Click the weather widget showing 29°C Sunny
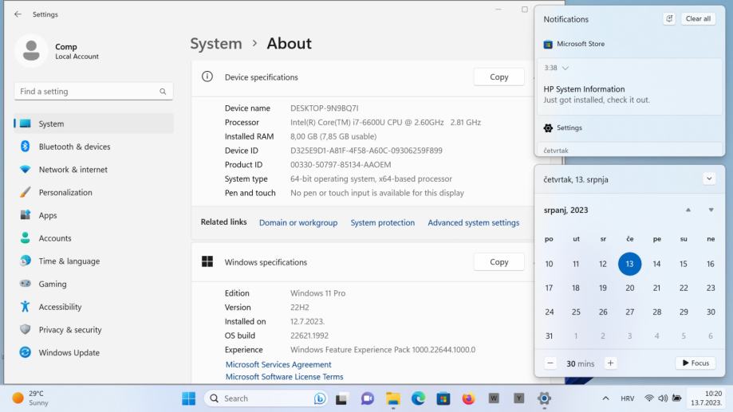Screen dimensions: 733x412 (32, 398)
